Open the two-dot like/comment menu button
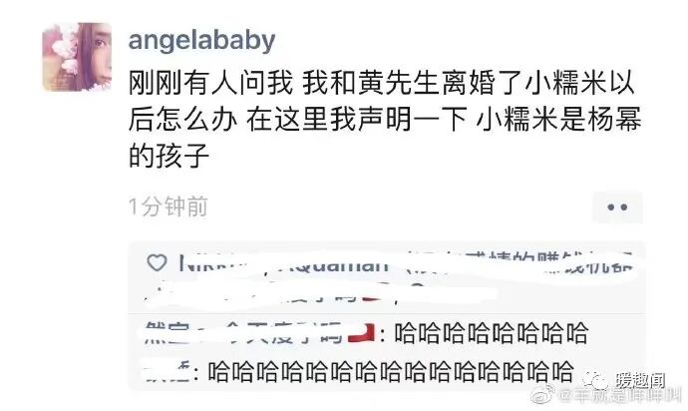 pyautogui.click(x=617, y=206)
